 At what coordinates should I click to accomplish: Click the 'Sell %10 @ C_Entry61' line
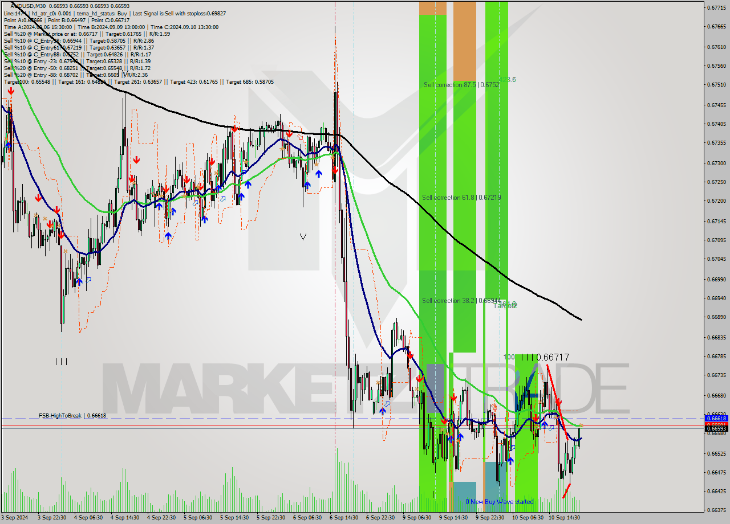click(79, 48)
